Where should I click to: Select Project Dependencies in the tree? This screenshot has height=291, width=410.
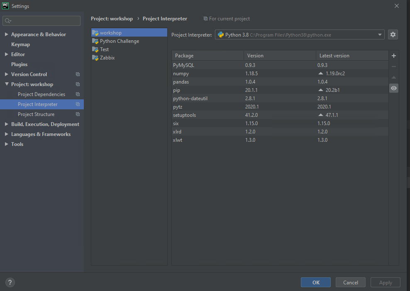tap(41, 94)
